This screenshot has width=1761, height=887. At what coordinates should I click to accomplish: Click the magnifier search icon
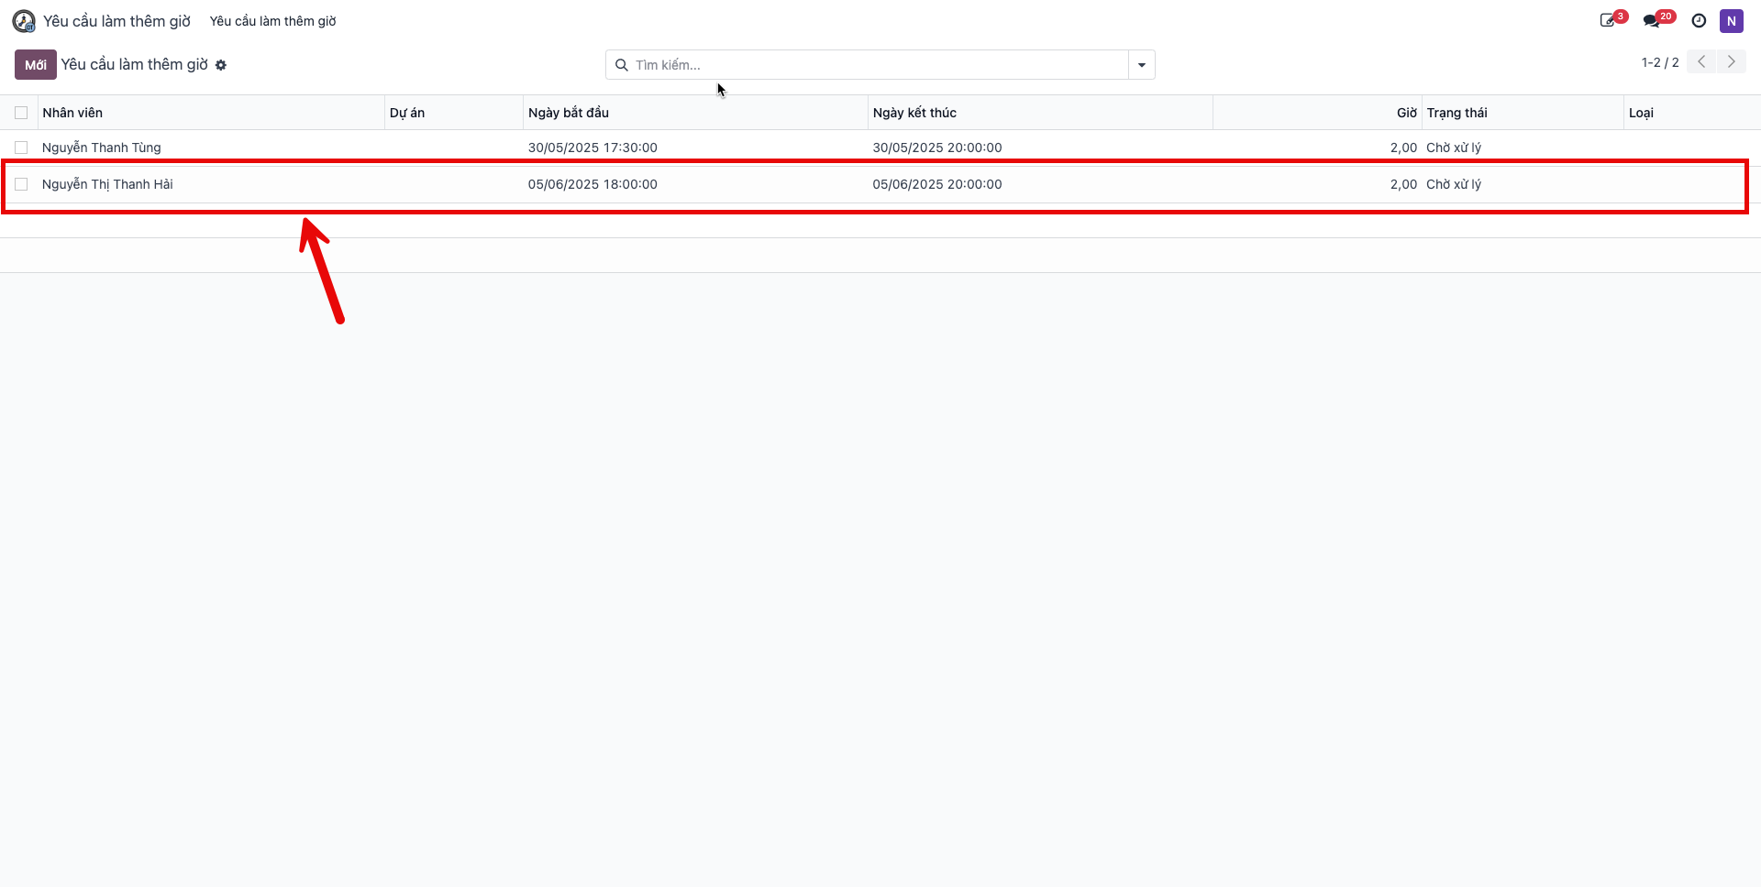[621, 65]
